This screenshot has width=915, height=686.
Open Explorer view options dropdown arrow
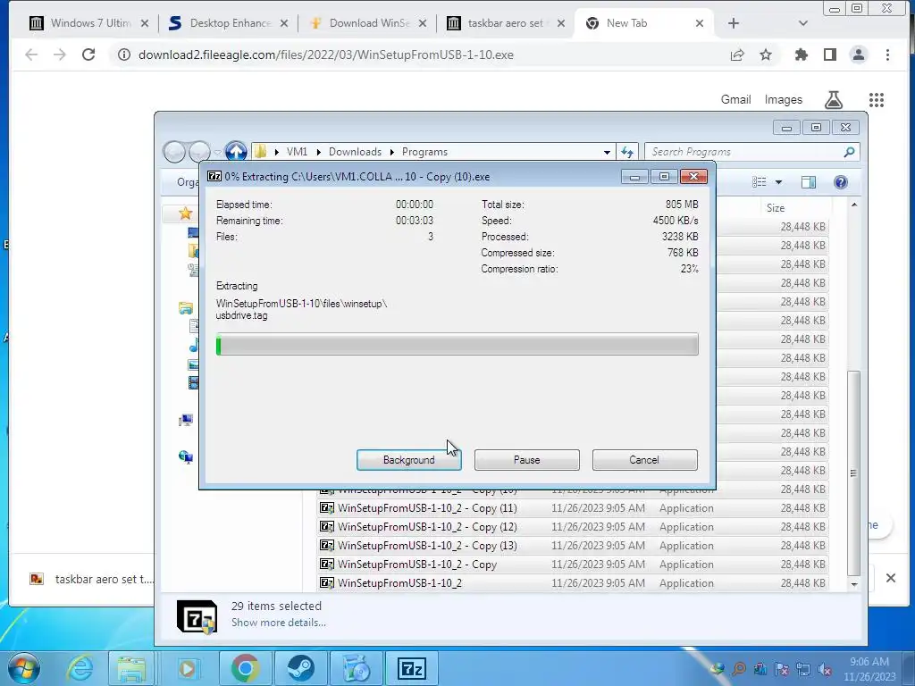[x=778, y=182]
